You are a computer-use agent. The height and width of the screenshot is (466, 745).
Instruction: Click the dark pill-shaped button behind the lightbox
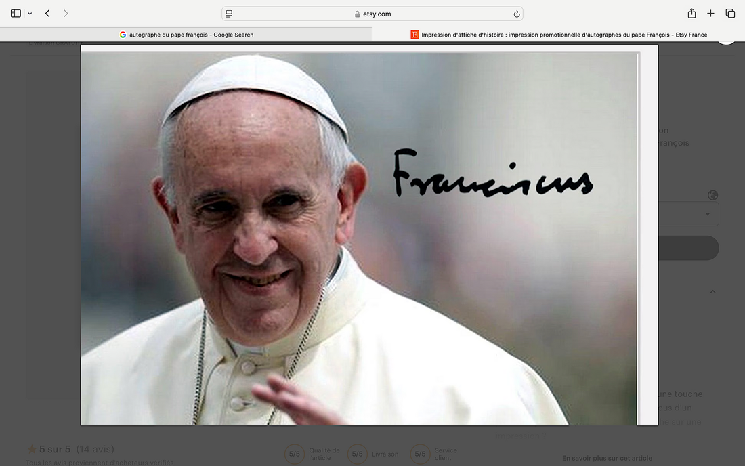[689, 248]
